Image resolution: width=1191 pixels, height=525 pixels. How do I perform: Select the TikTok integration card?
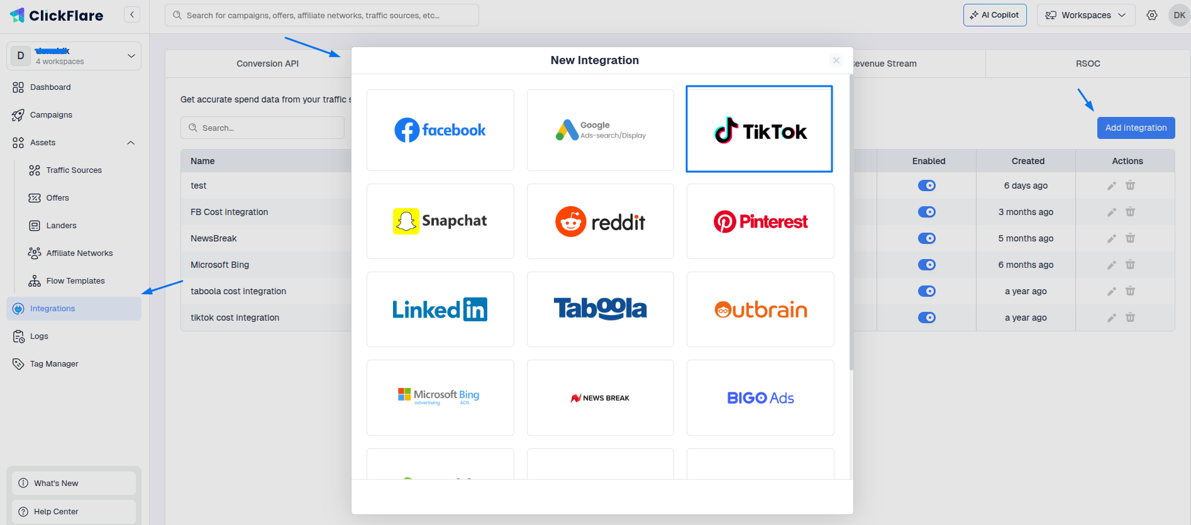coord(759,129)
